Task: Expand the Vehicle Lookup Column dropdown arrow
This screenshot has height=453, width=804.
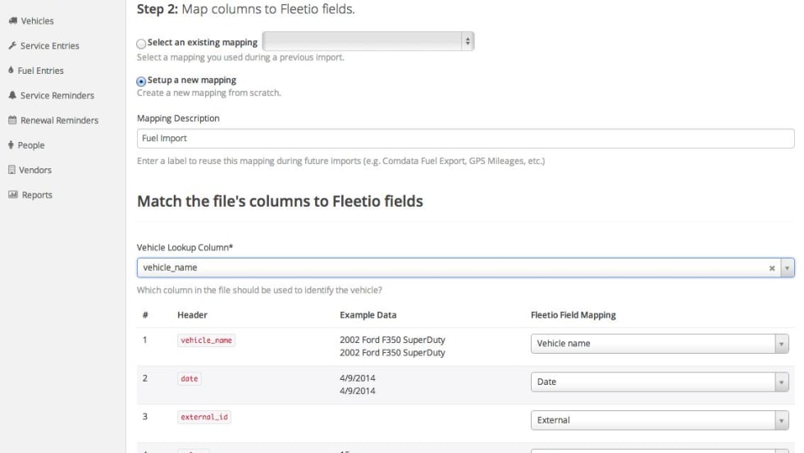Action: coord(788,268)
